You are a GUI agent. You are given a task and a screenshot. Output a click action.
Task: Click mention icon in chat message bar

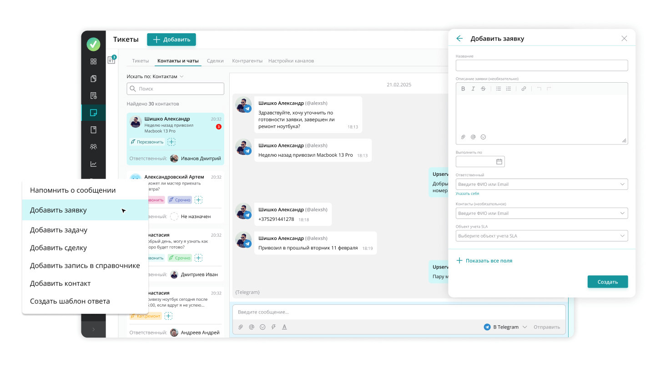(252, 327)
